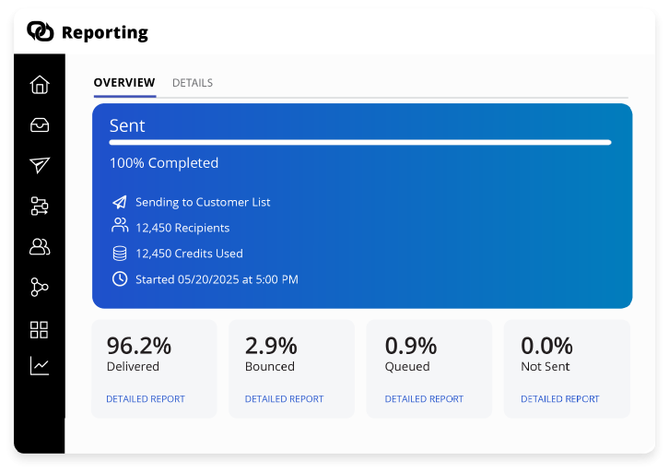669x473 pixels.
Task: Open Detailed Report for Bounced
Action: 284,398
